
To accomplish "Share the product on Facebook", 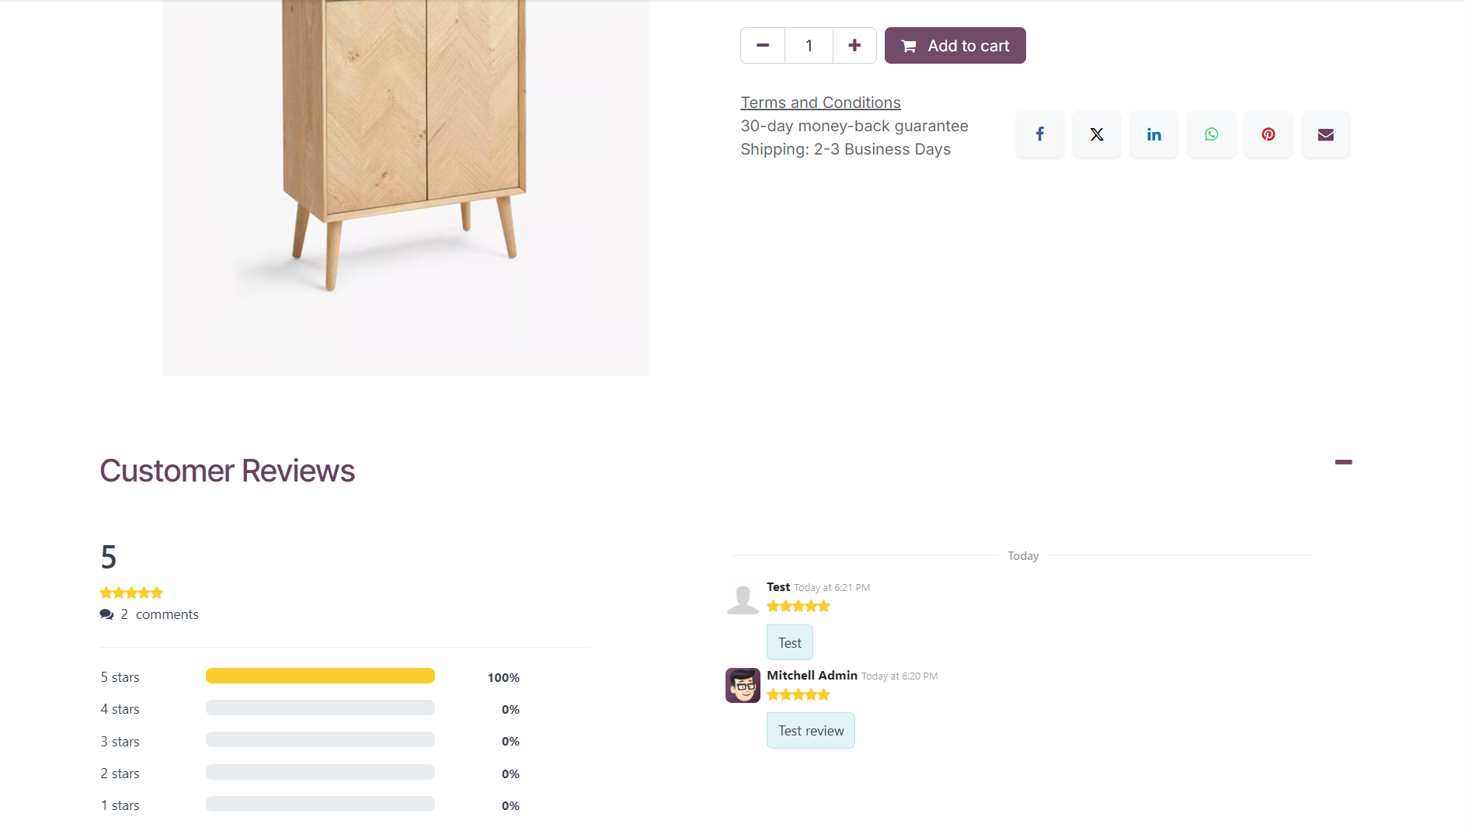I will (x=1039, y=134).
